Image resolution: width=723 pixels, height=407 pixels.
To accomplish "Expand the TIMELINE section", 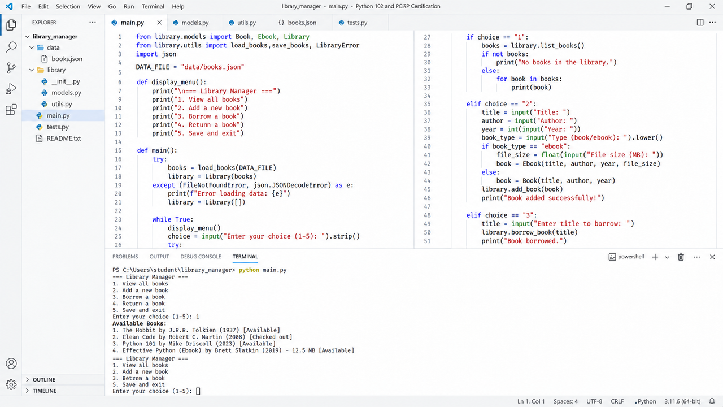I will tap(45, 391).
